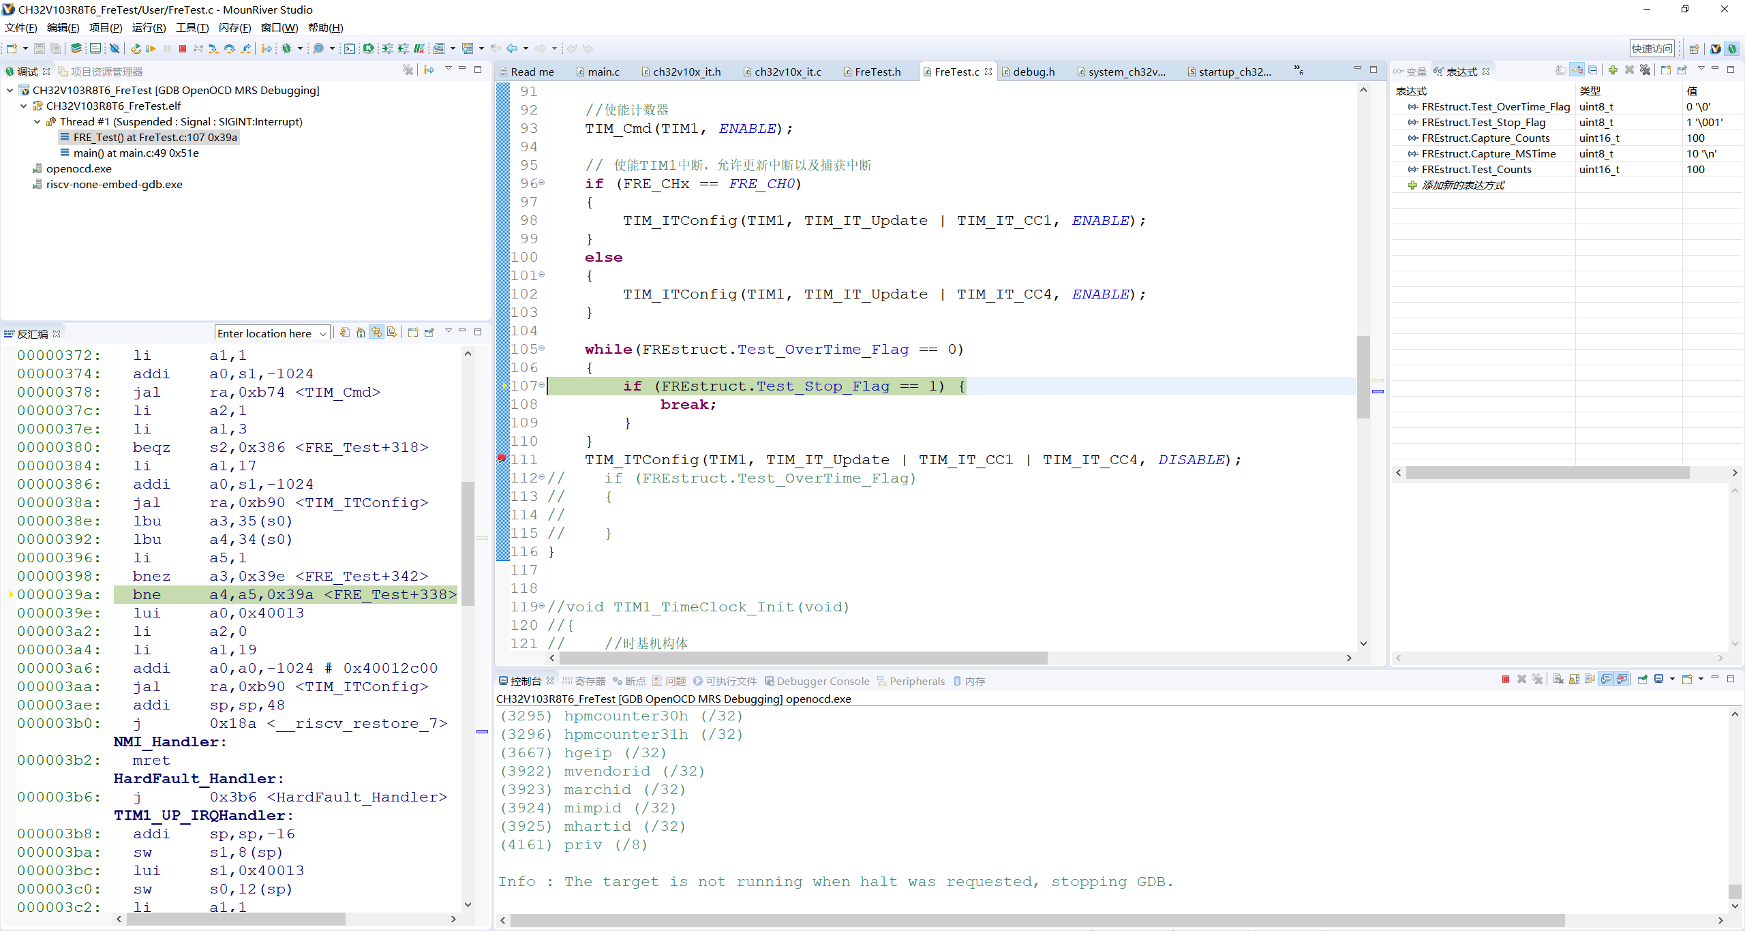Screen dimensions: 1745x931
Task: Collapse the CH32V103R8T6_FreTest debug launch node
Action: click(10, 90)
